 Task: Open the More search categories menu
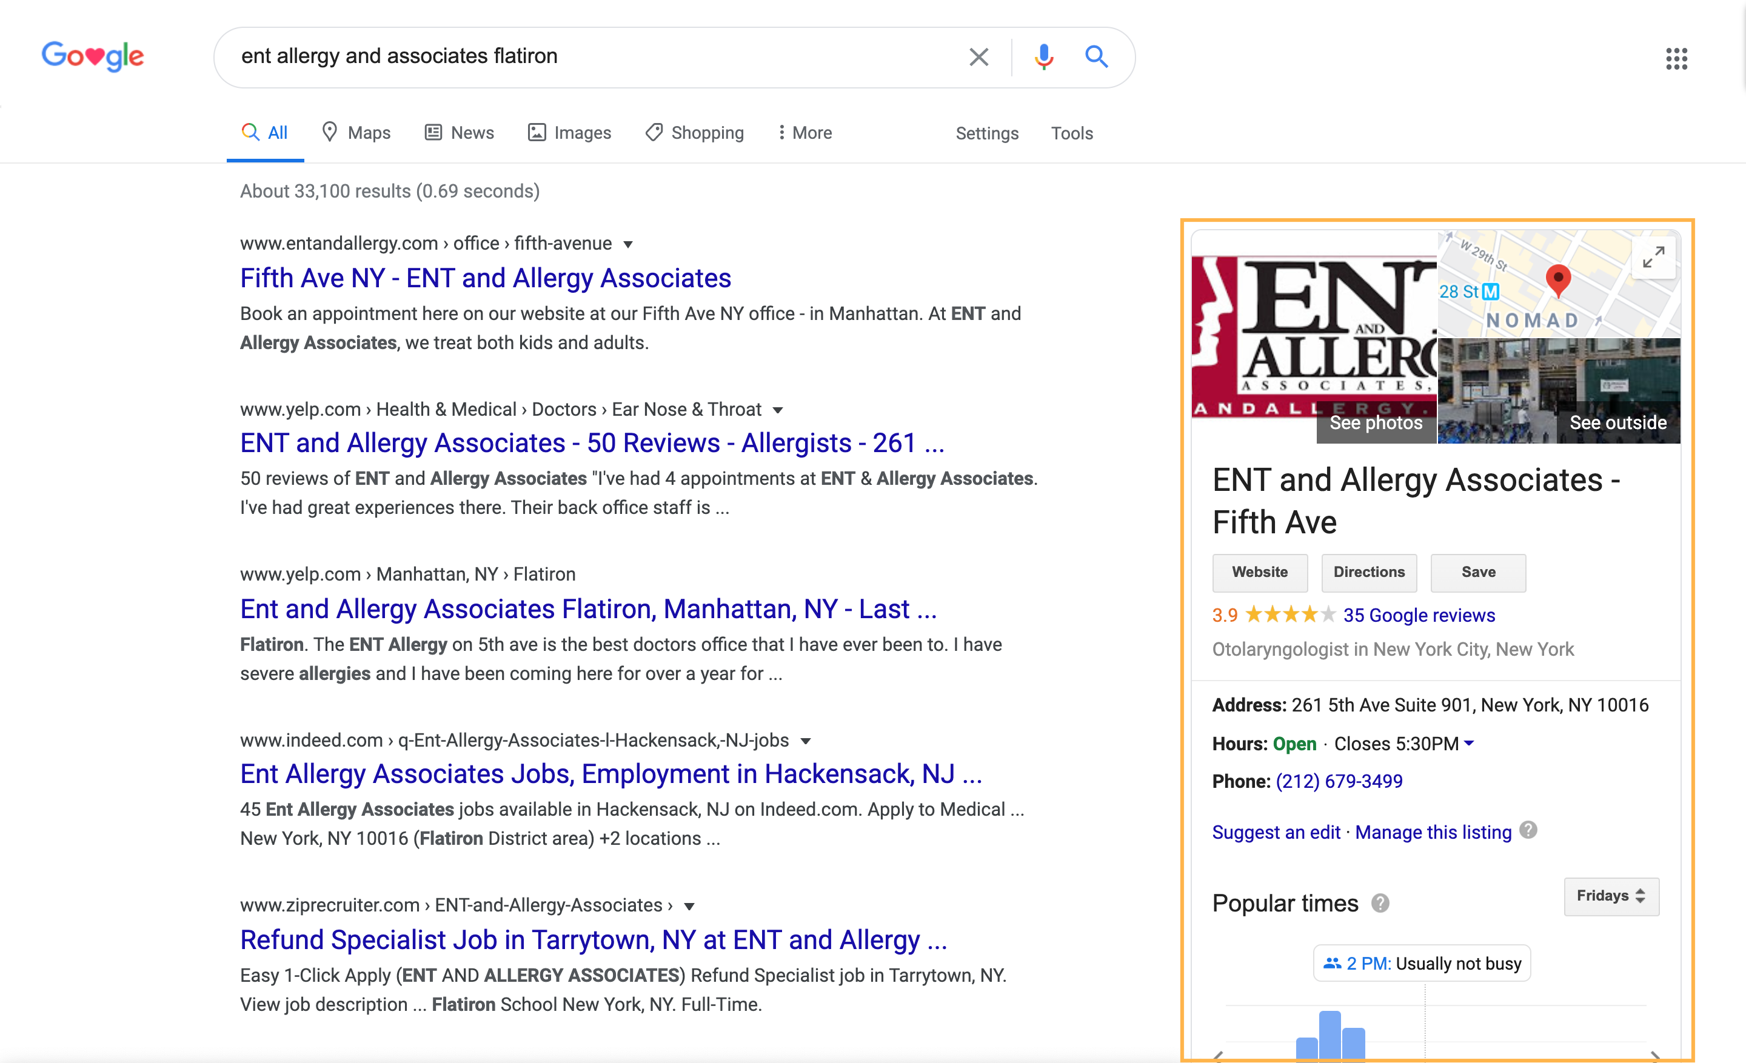805,133
